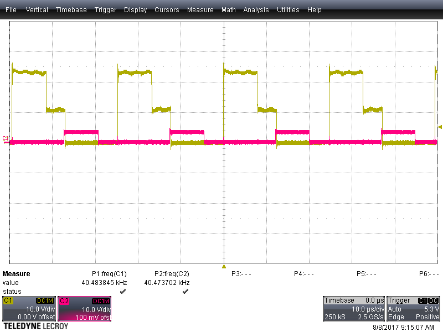Image resolution: width=443 pixels, height=332 pixels.
Task: Click the 5.3 V trigger level value
Action: coord(431,309)
